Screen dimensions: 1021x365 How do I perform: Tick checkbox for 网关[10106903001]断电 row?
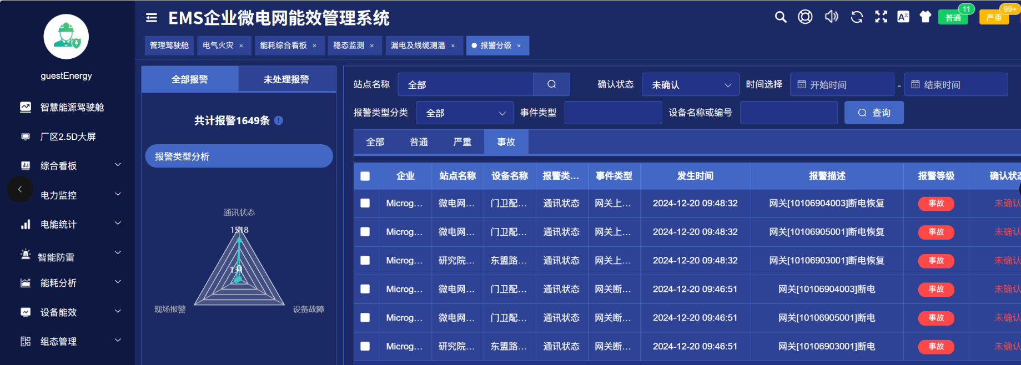tap(365, 346)
